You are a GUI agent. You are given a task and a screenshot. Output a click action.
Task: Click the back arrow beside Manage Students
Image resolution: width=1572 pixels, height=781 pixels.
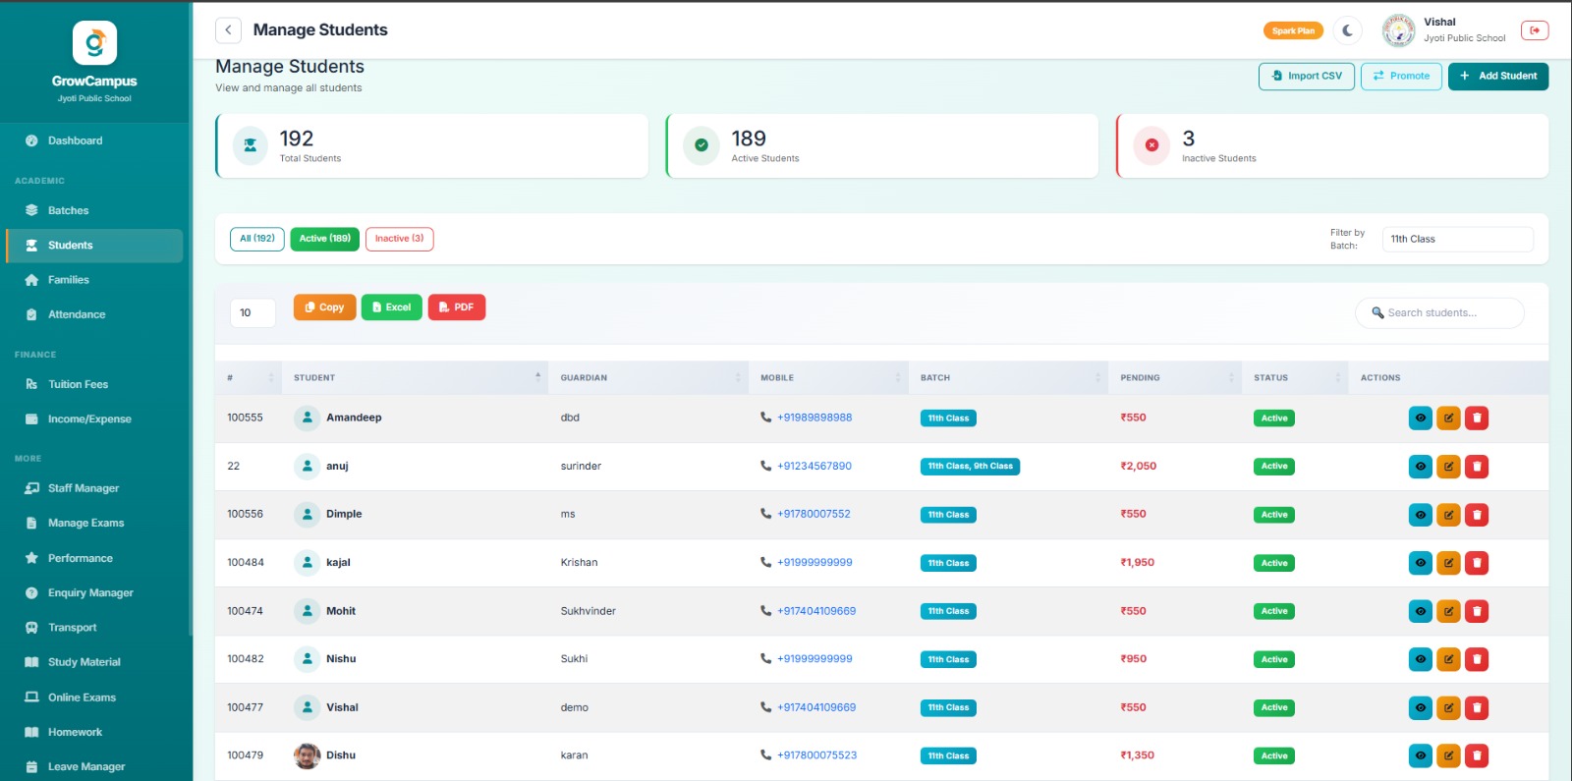click(228, 30)
